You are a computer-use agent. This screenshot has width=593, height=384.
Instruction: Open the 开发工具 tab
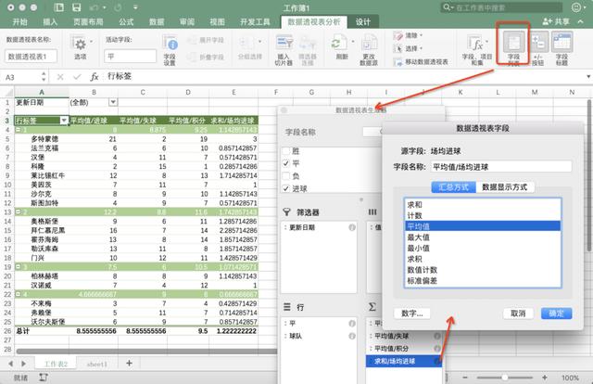point(255,22)
